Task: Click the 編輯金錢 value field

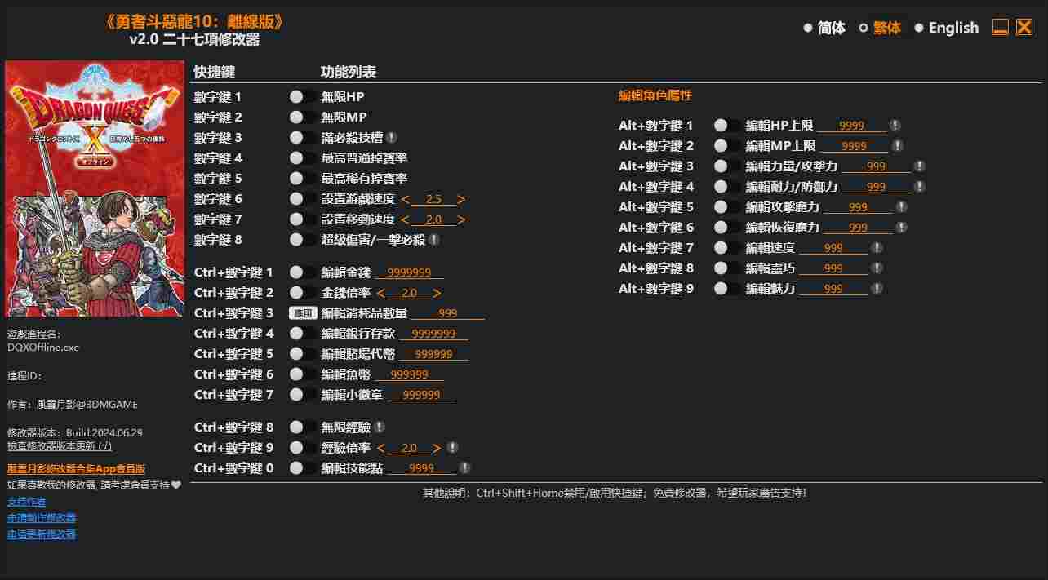Action: click(x=410, y=272)
